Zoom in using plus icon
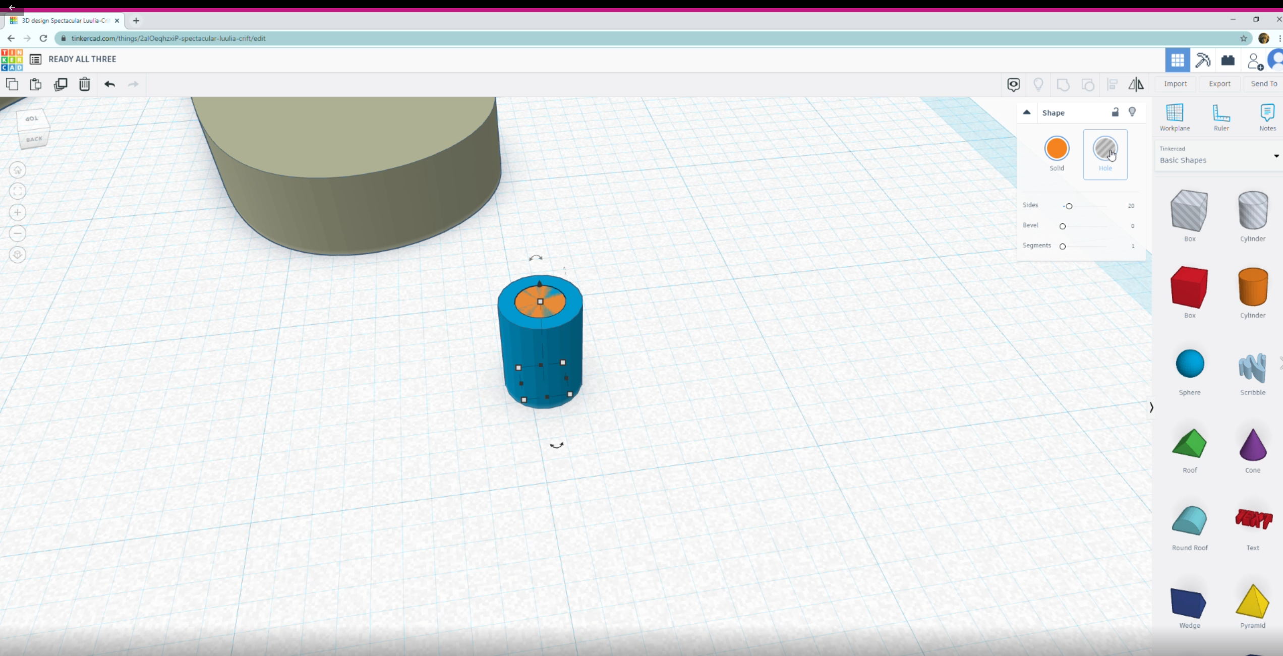The height and width of the screenshot is (656, 1283). (18, 213)
